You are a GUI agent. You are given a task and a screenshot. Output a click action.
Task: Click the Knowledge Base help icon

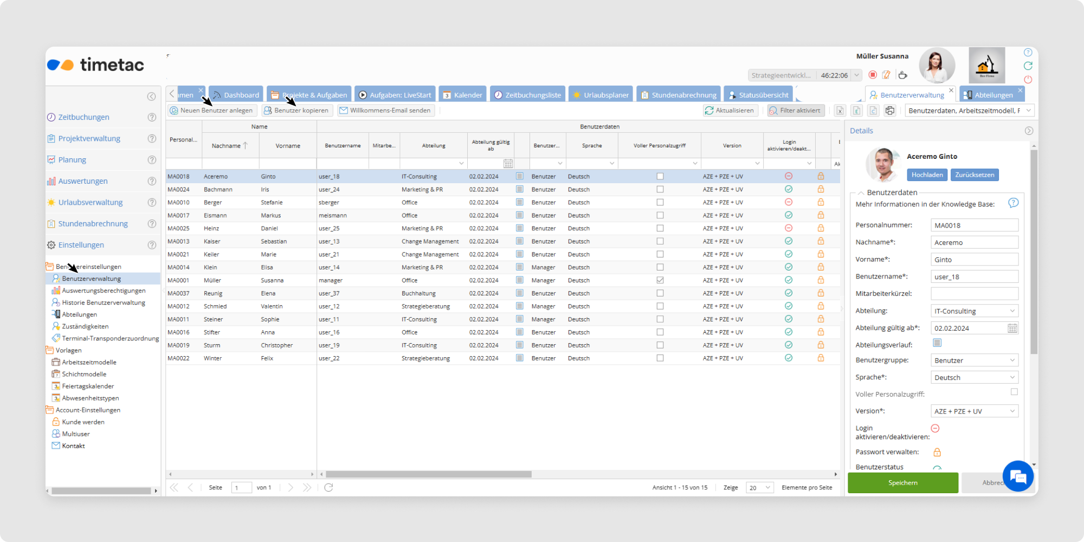pyautogui.click(x=1013, y=203)
